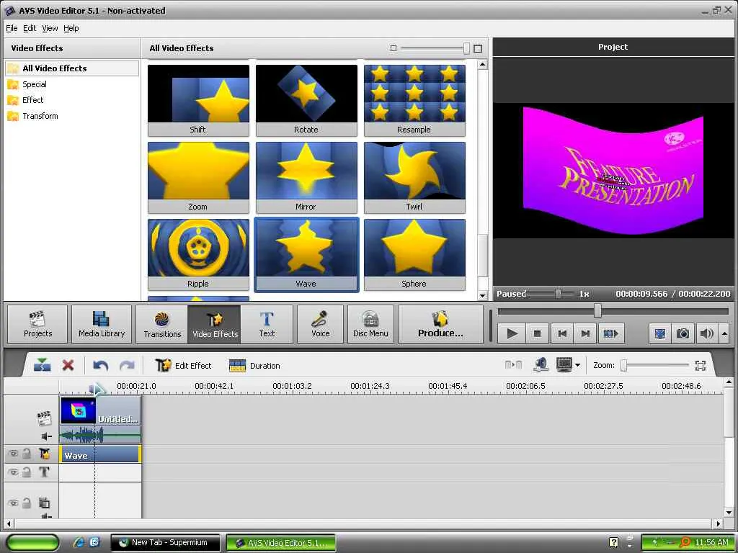This screenshot has width=738, height=553.
Task: Switch preview to full screen
Action: click(x=660, y=333)
